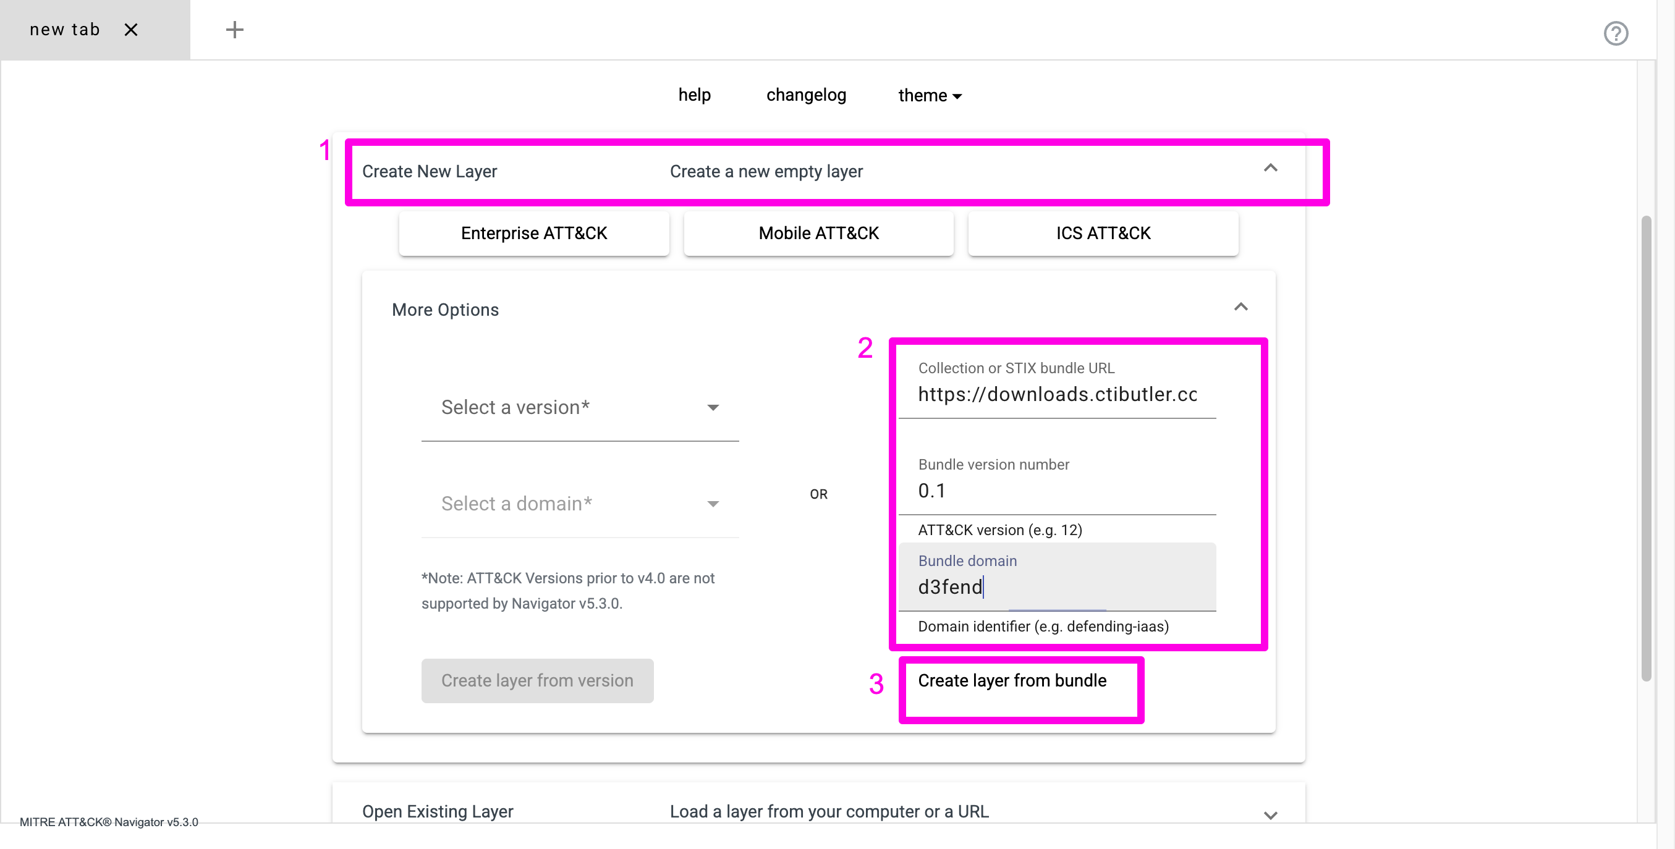The width and height of the screenshot is (1675, 849).
Task: Select the new tab tab
Action: click(65, 30)
